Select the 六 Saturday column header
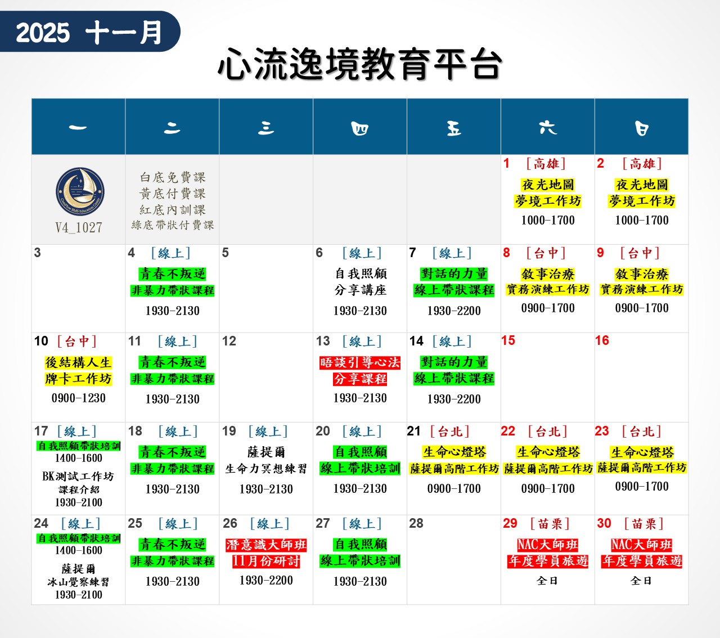This screenshot has height=638, width=720. coord(547,127)
